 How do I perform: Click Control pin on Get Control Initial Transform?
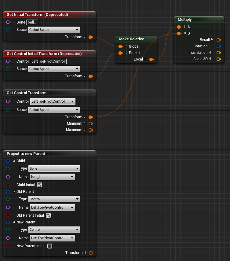coord(8,61)
